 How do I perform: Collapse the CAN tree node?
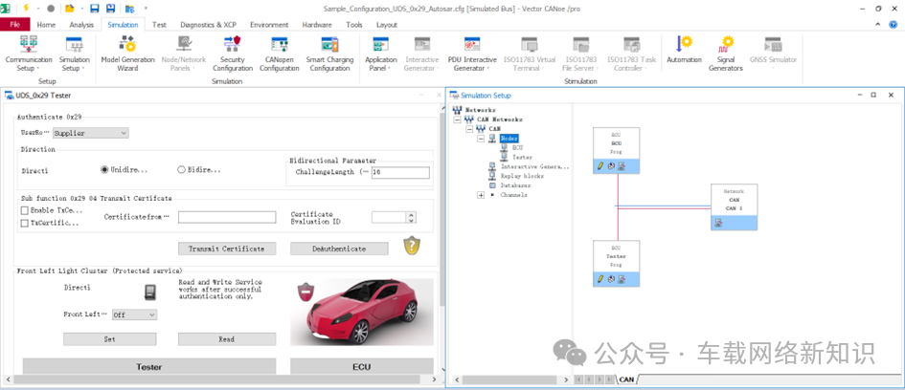[469, 128]
